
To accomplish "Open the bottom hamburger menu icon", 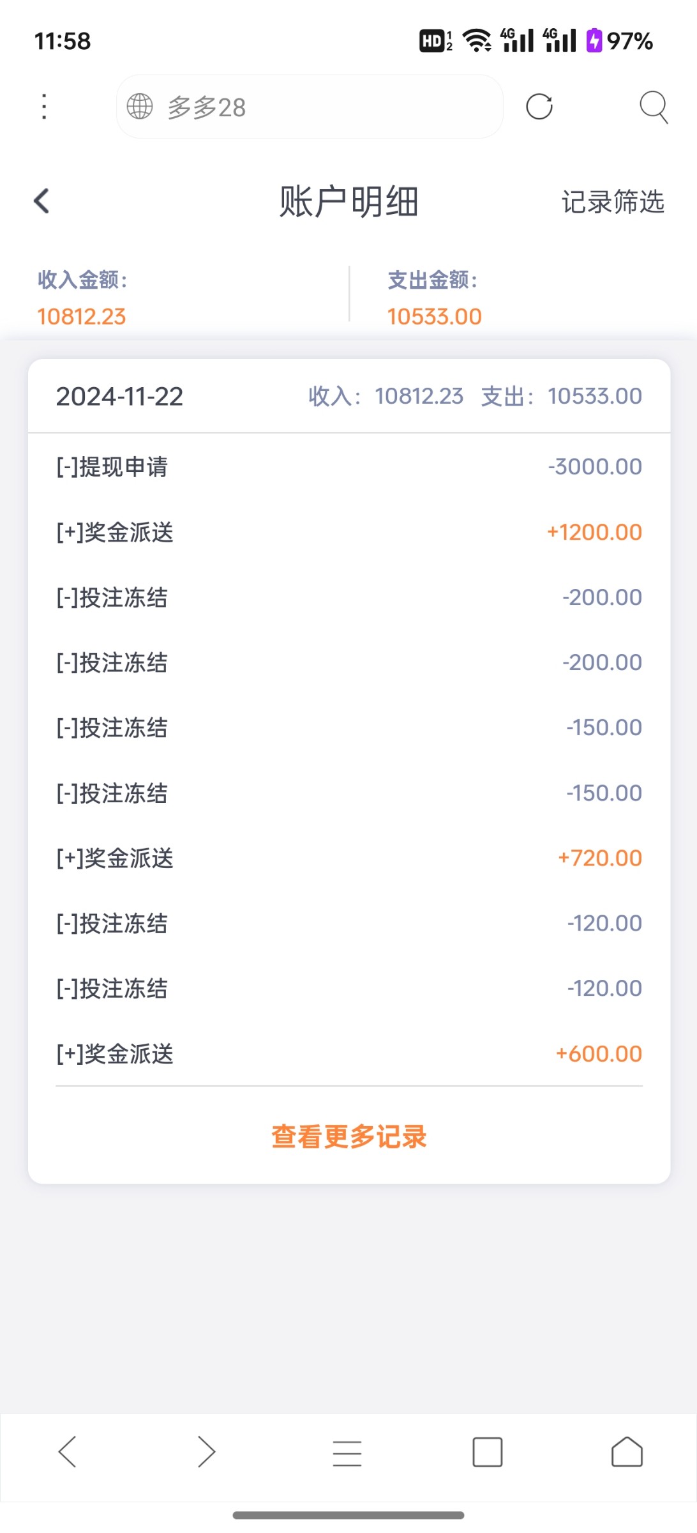I will pos(347,1453).
